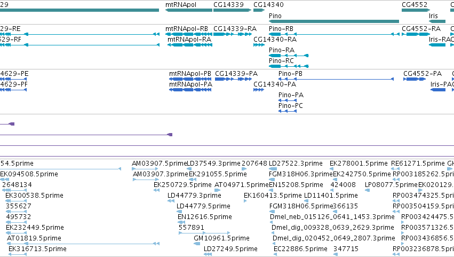Click the CG4552-PA protein label

click(x=423, y=74)
